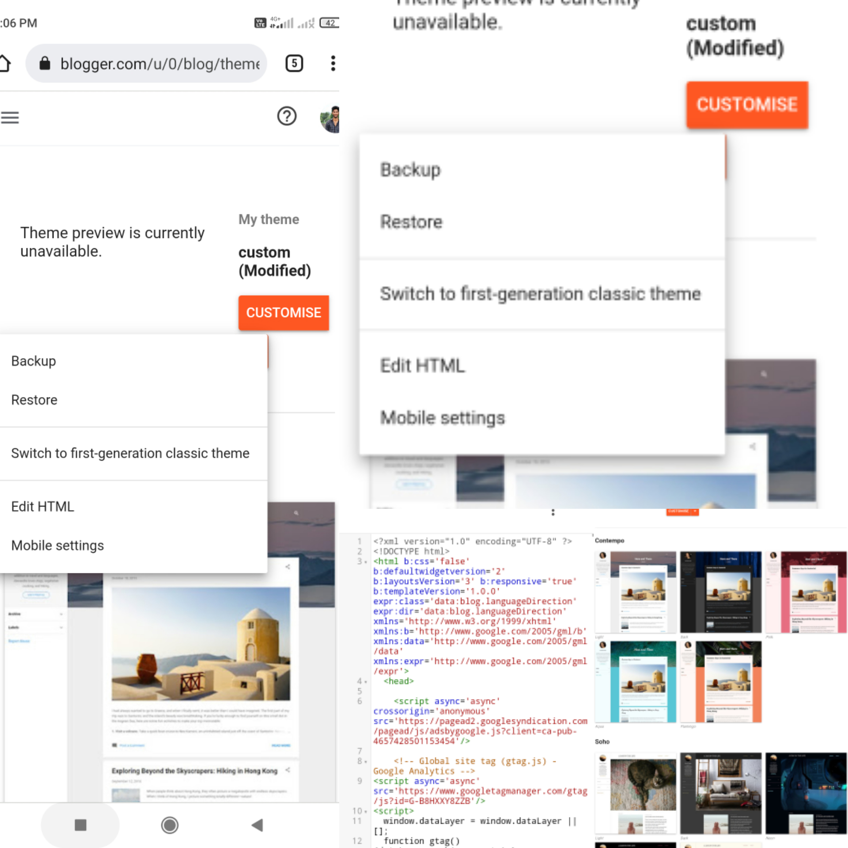This screenshot has width=848, height=848.
Task: Tap Exploring Beyond the Skyscrapers post title
Action: (194, 771)
